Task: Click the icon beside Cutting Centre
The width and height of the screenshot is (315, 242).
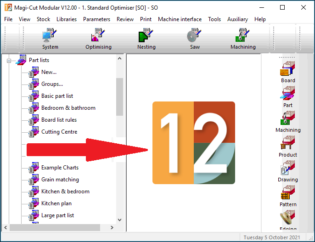Action: tap(34, 132)
